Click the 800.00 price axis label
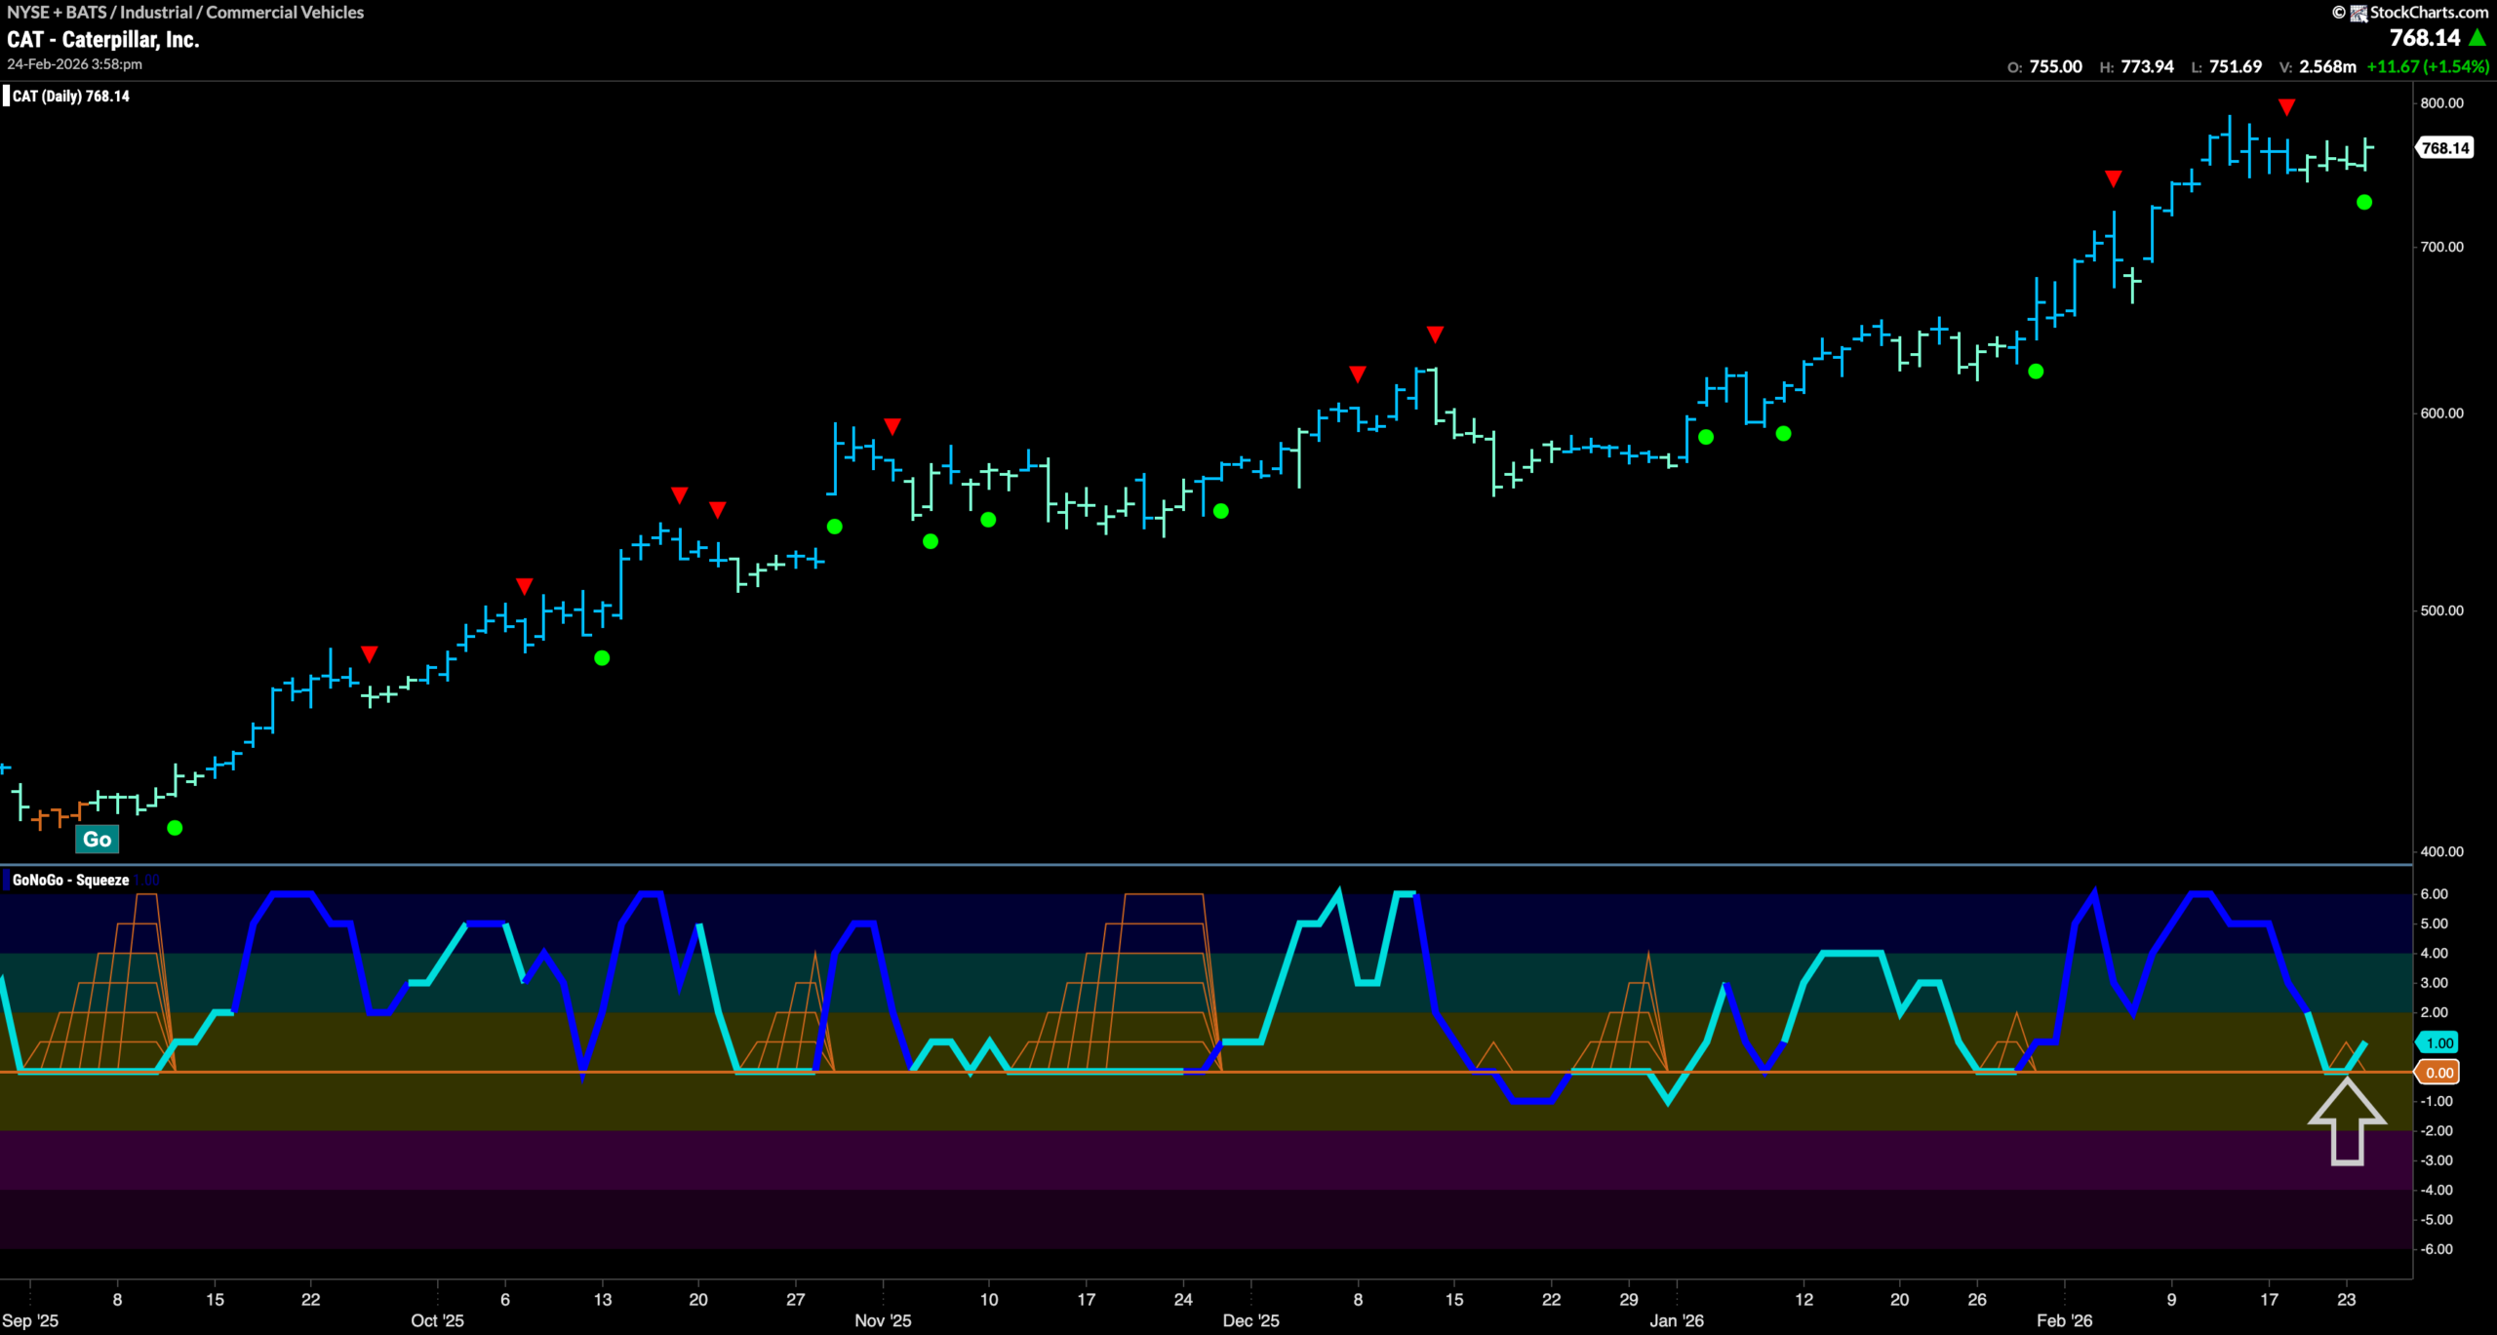The height and width of the screenshot is (1335, 2497). pos(2442,103)
